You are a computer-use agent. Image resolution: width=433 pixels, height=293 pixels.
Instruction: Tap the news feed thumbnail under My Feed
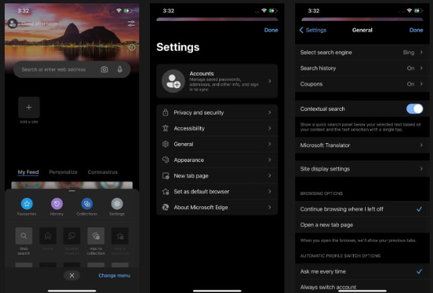tap(72, 185)
